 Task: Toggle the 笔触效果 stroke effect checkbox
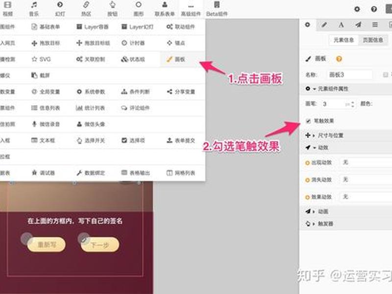tap(308, 121)
